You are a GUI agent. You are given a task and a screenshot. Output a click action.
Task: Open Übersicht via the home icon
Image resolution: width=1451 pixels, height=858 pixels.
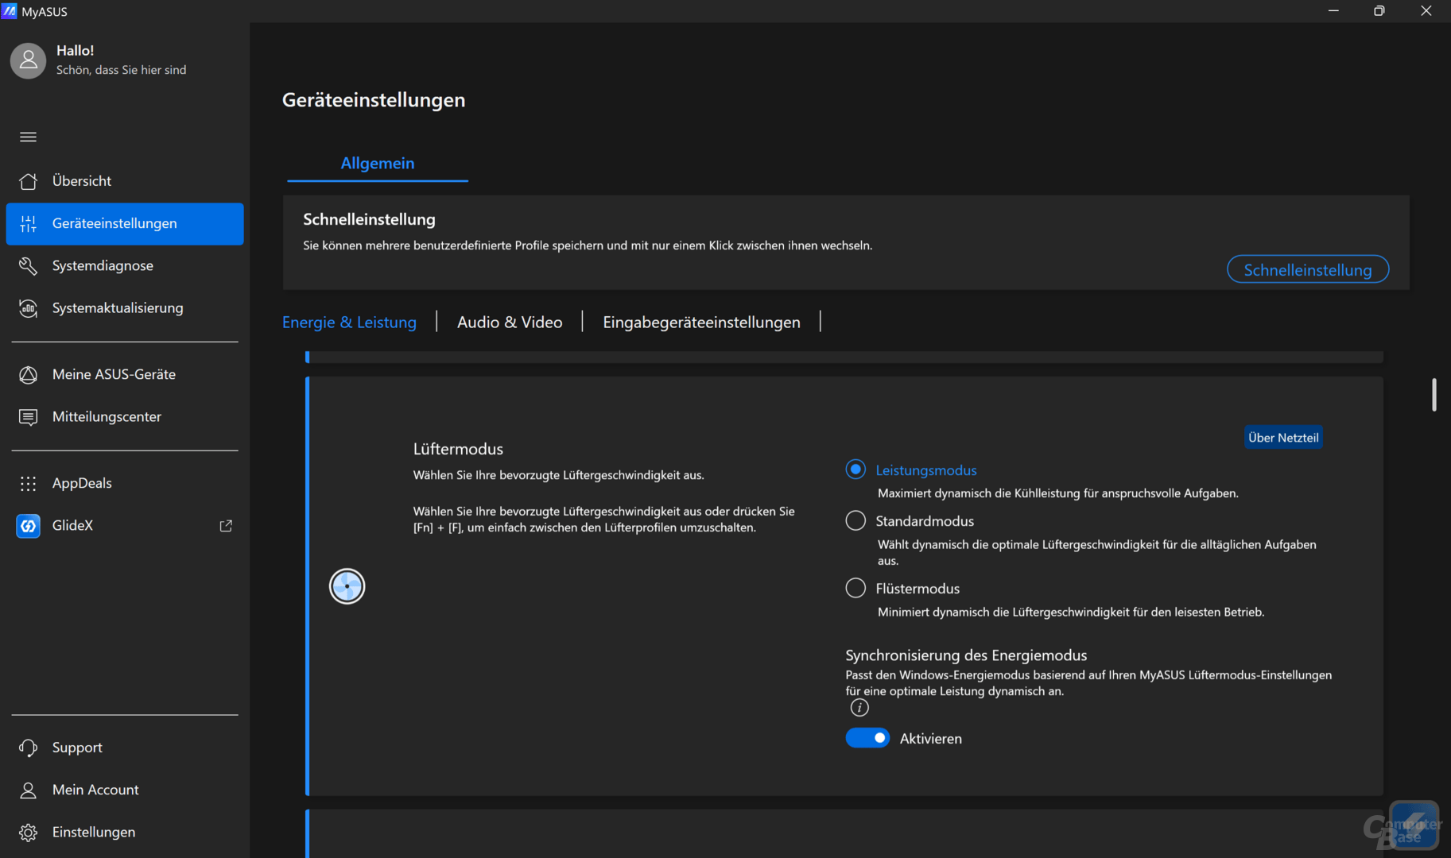[28, 181]
